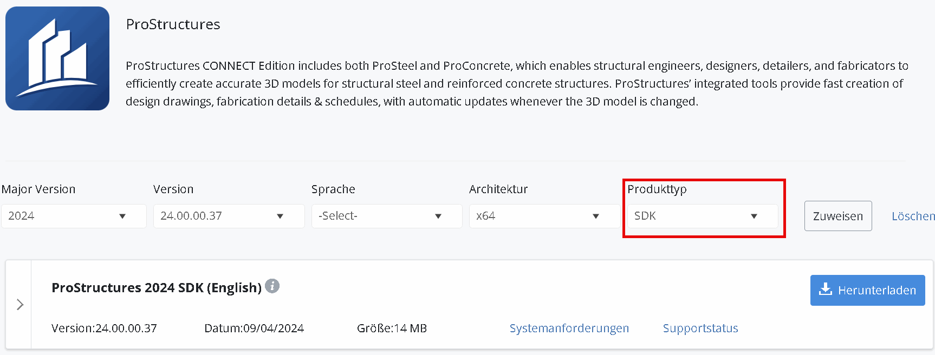
Task: Click the ProStructures heading text
Action: click(173, 24)
